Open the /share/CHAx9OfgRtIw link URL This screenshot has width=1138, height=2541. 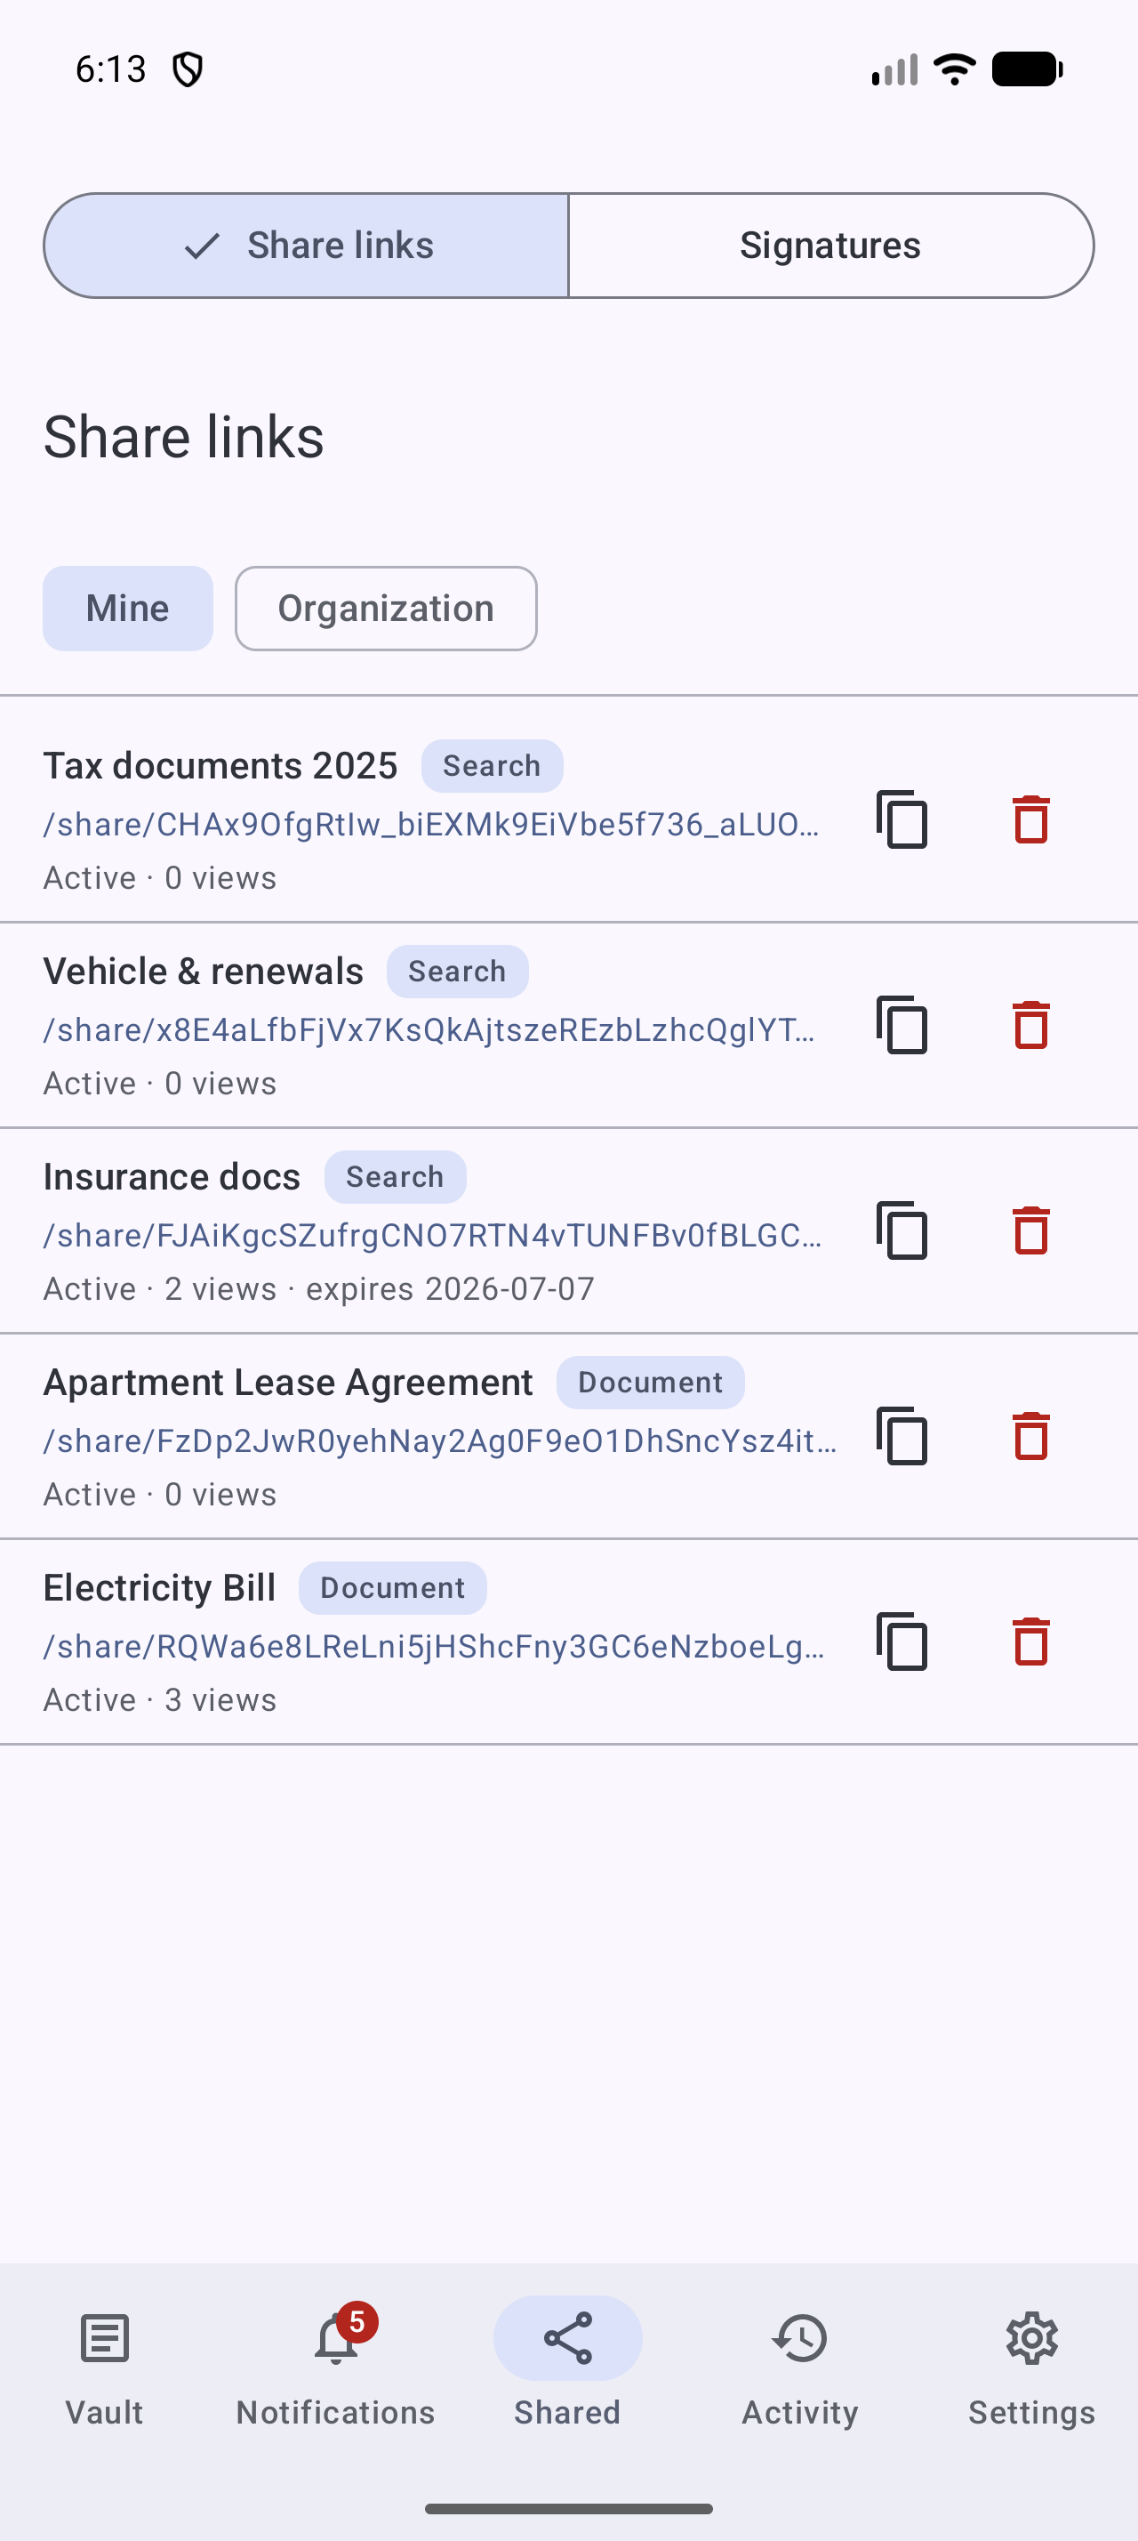431,825
